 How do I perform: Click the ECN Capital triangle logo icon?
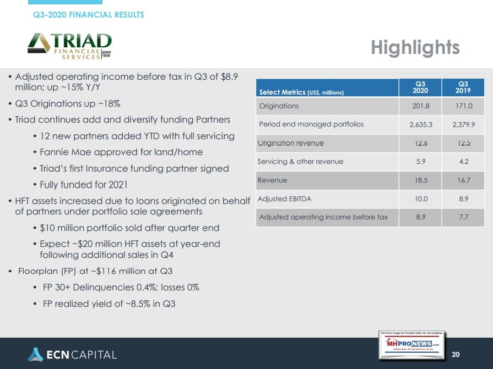35,354
